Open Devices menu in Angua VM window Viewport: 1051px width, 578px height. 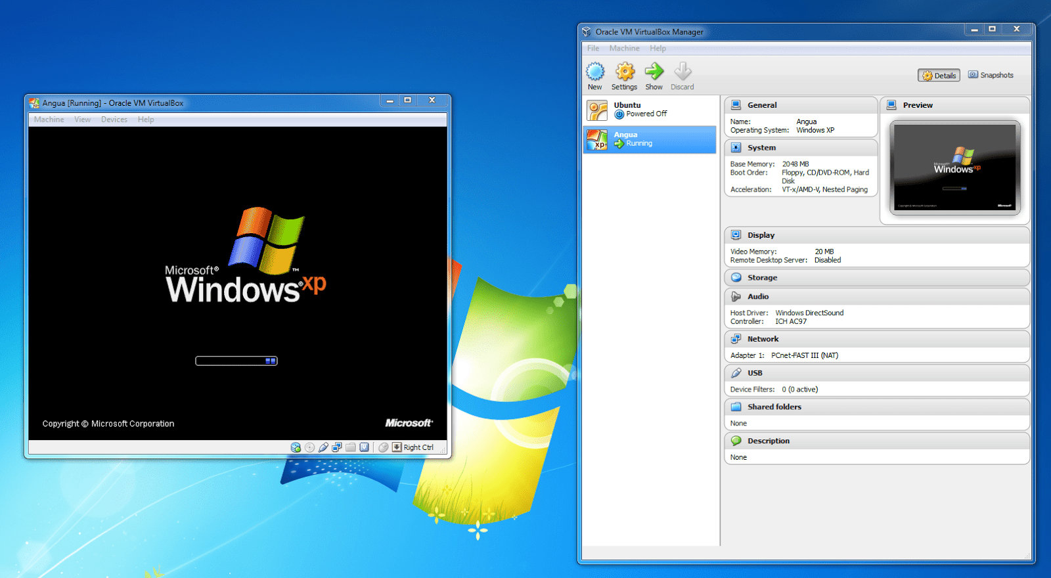click(114, 120)
